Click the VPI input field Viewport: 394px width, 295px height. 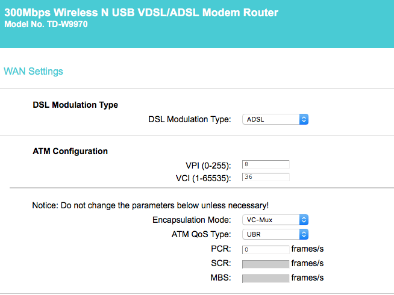(x=266, y=164)
